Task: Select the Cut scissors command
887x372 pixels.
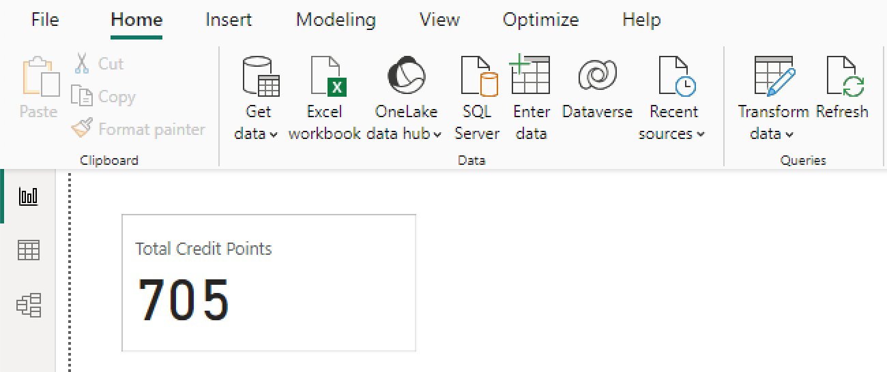Action: click(98, 64)
